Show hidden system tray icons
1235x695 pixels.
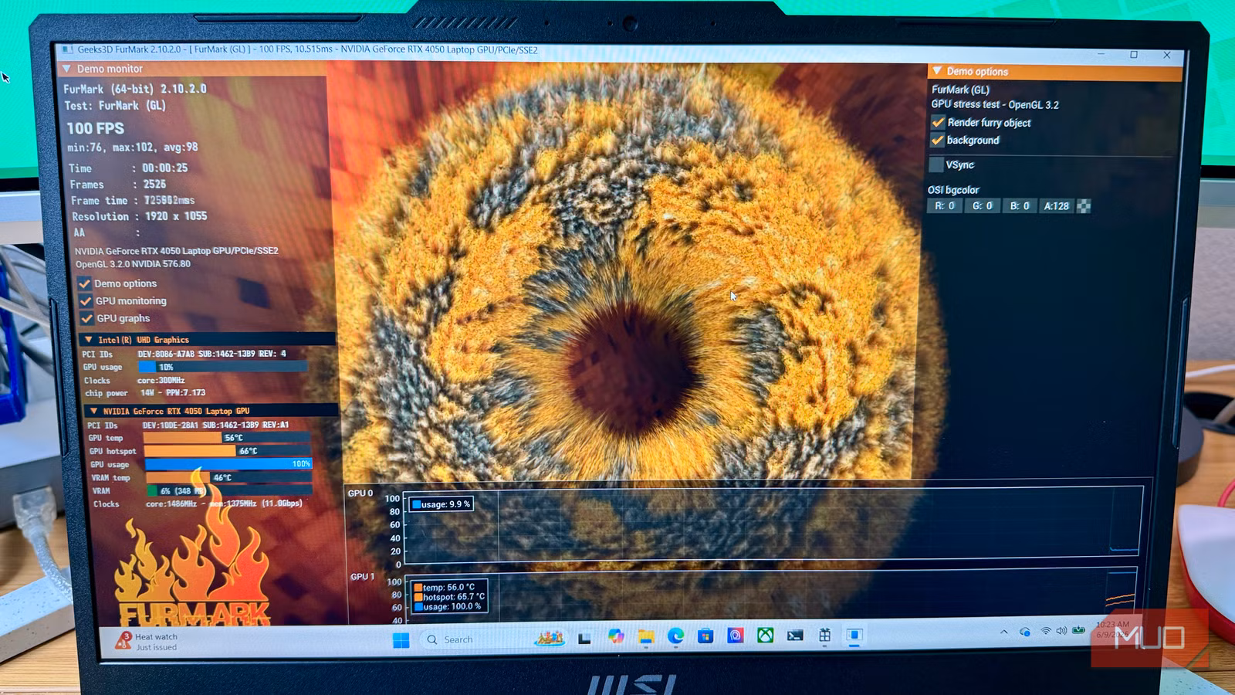(1004, 632)
